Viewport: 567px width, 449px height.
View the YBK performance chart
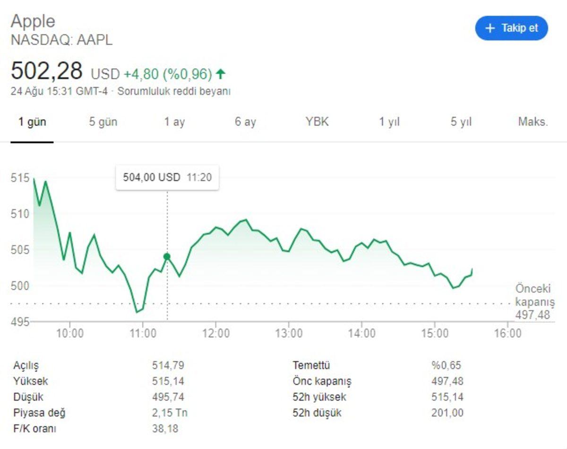pyautogui.click(x=317, y=121)
